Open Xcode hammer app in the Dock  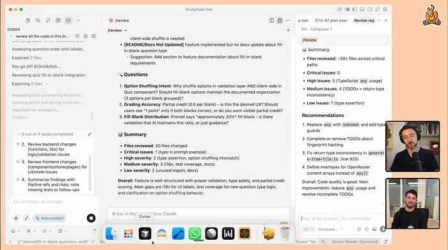179,234
